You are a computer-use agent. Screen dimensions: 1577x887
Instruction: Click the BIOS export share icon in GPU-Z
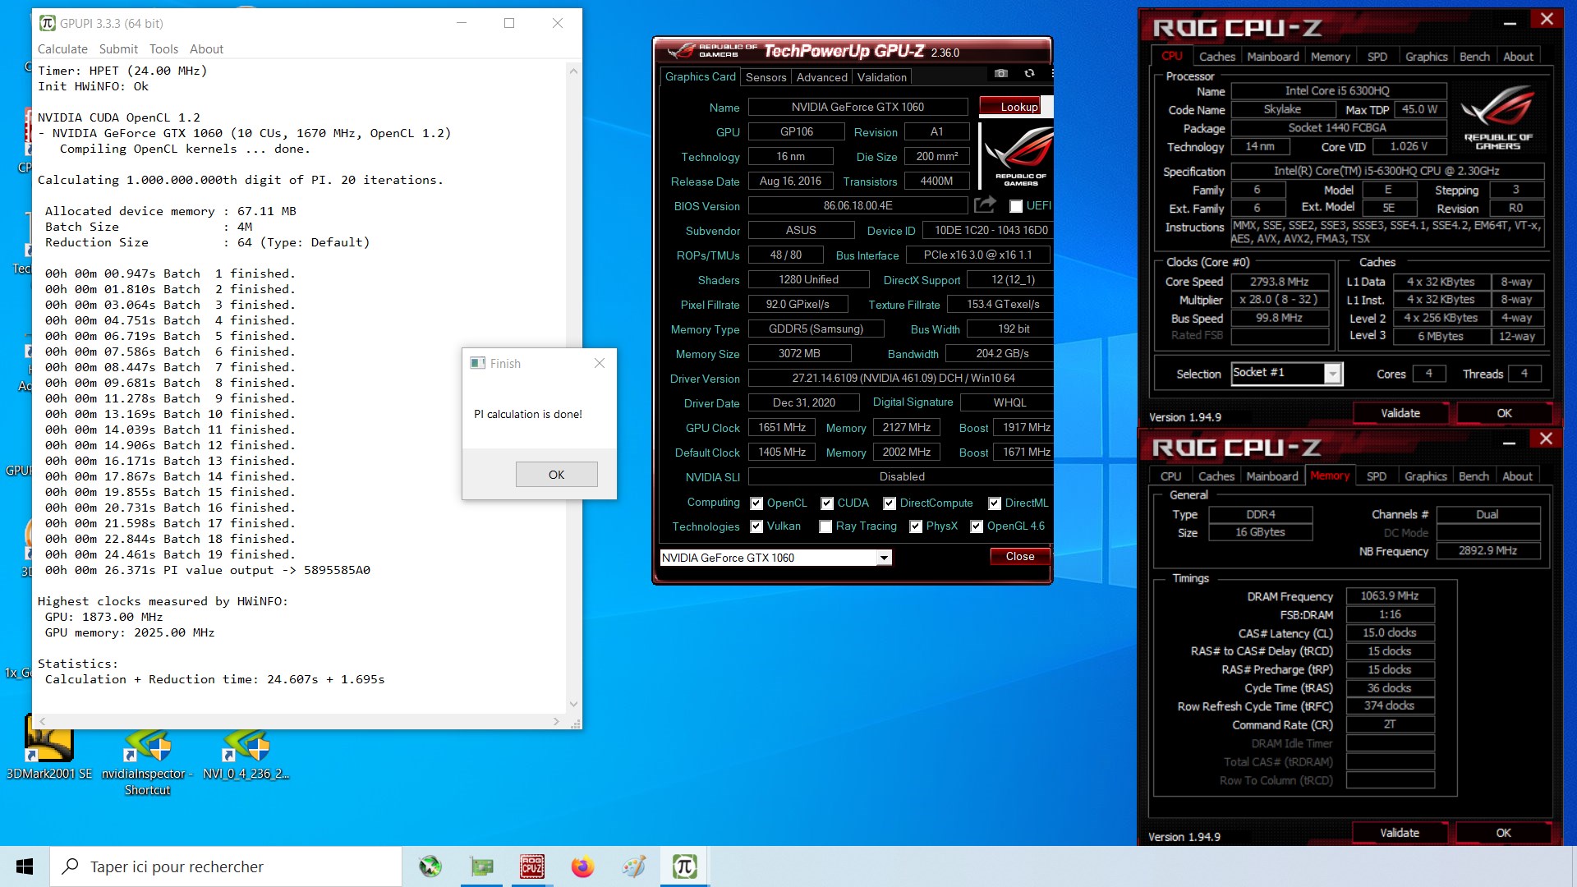pos(985,205)
